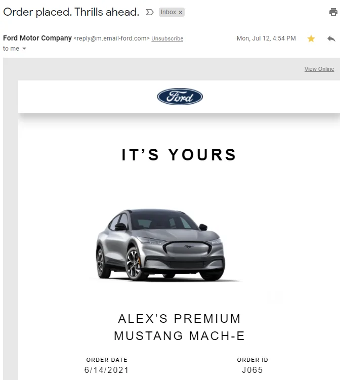Click the reply arrow icon

[x=331, y=38]
